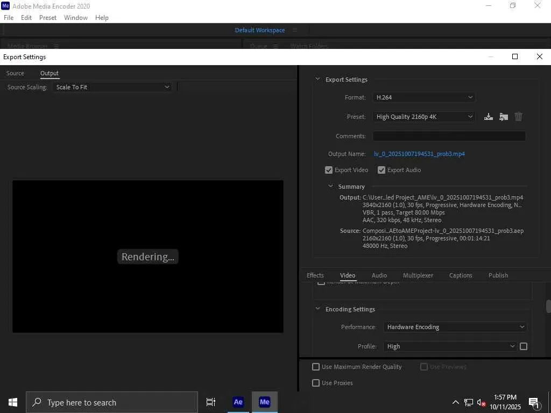This screenshot has height=413, width=551.
Task: Toggle the Export Video checkbox
Action: (329, 170)
